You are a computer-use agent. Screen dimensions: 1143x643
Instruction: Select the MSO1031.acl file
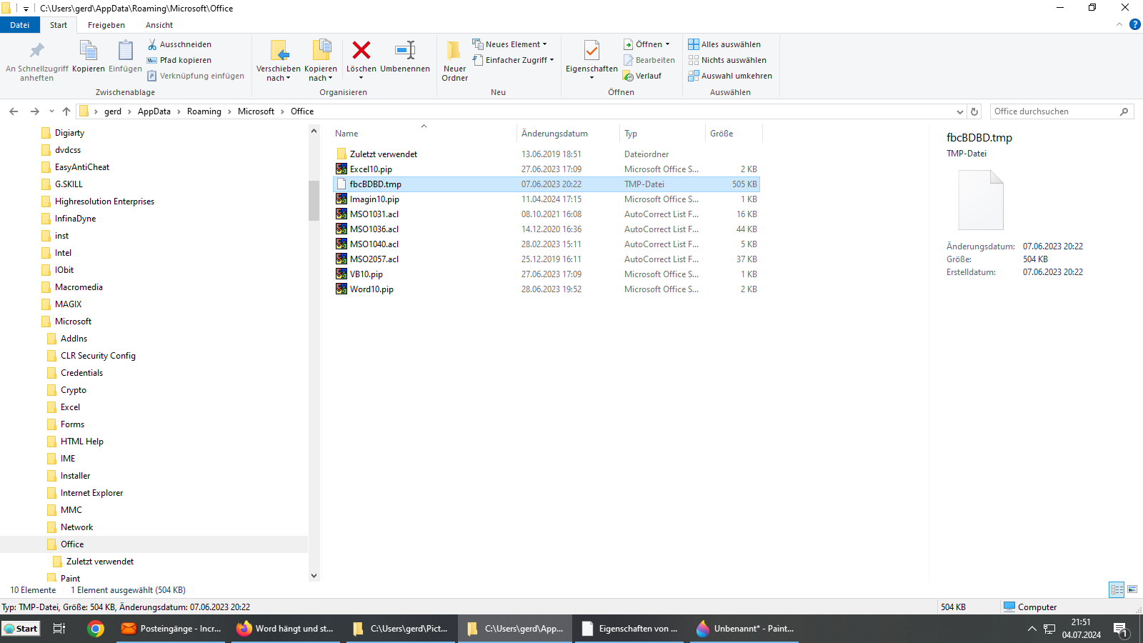374,214
